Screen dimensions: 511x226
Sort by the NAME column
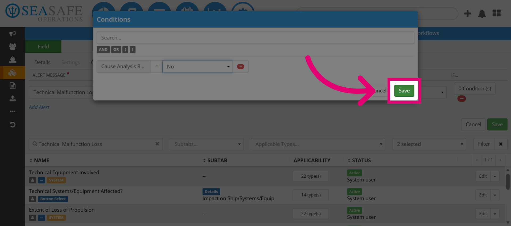[x=39, y=160]
